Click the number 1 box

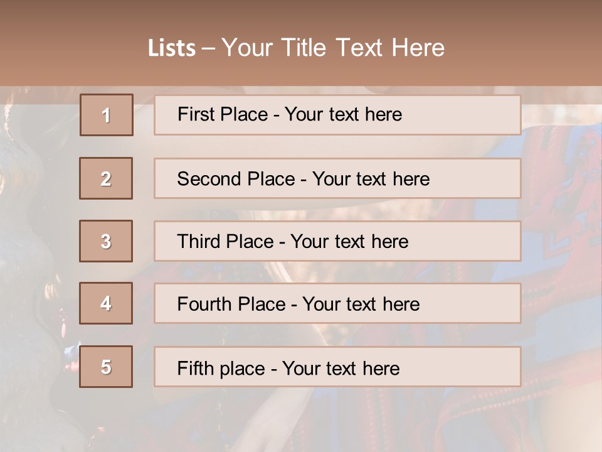pos(107,115)
